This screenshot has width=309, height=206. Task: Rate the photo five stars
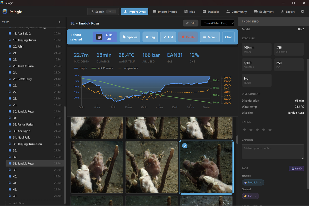pos(270,130)
